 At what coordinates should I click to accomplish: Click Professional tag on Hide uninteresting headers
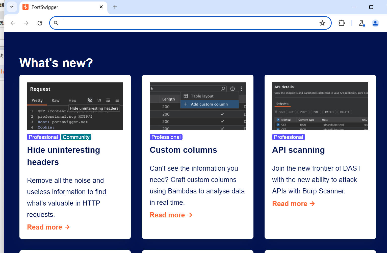43,137
